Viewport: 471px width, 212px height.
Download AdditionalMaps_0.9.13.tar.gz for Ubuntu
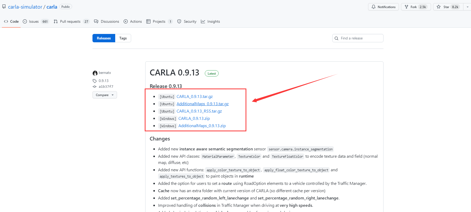(202, 104)
